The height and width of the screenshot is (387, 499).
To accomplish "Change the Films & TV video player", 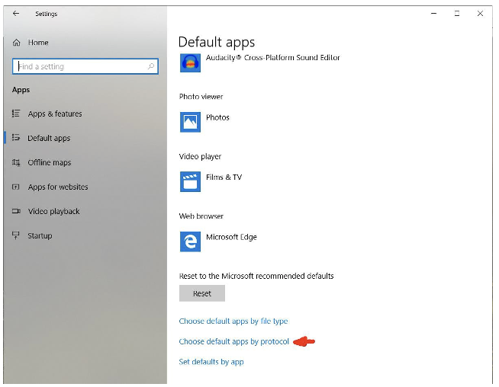I will [211, 181].
